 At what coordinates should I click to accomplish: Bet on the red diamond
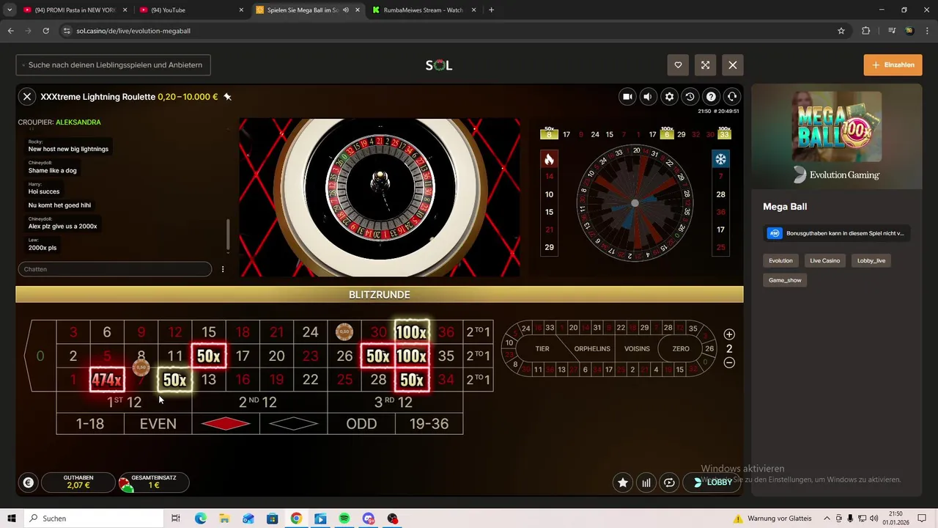[x=226, y=424]
